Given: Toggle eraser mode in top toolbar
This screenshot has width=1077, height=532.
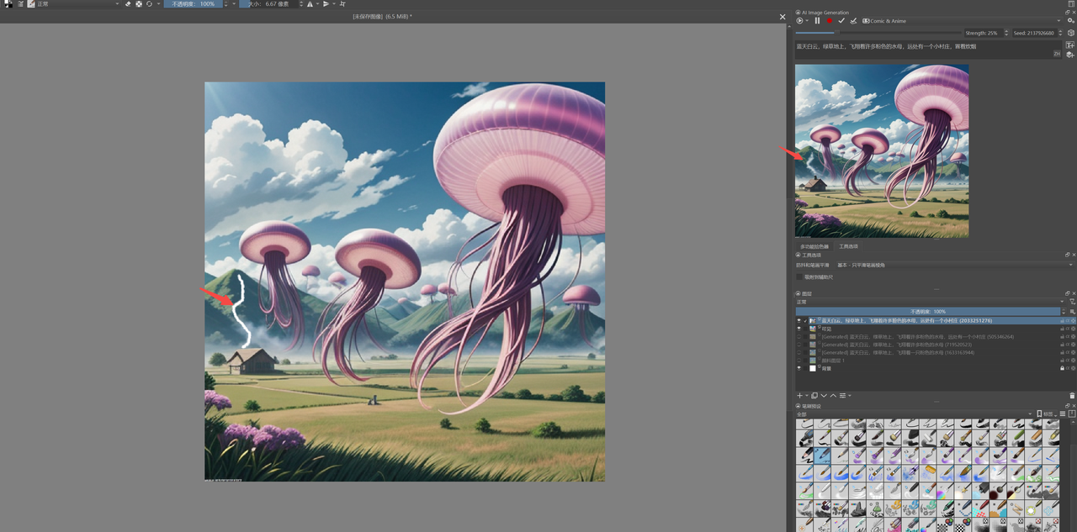Looking at the screenshot, I should point(128,4).
